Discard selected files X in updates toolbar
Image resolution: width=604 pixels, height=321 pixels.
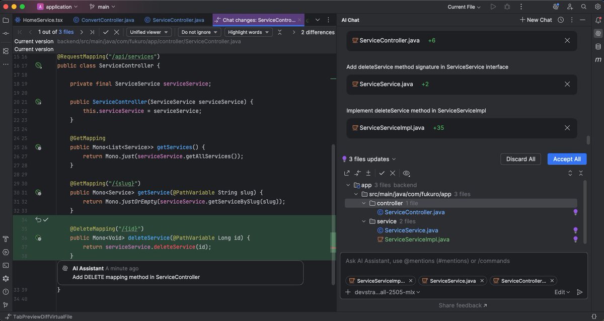click(393, 173)
